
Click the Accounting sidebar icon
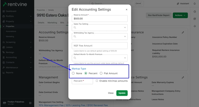[4, 58]
